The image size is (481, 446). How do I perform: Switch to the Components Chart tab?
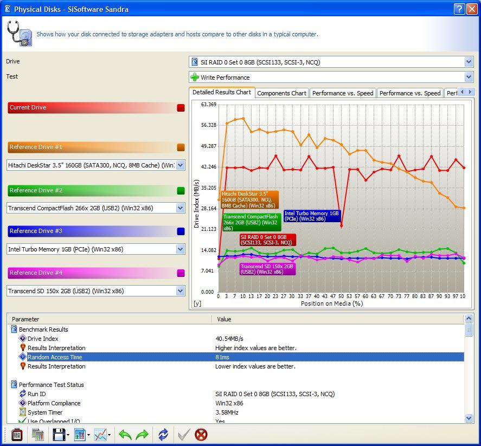tap(281, 93)
